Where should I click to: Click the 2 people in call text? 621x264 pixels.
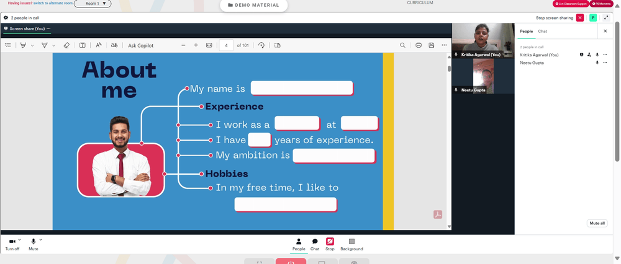coord(25,18)
